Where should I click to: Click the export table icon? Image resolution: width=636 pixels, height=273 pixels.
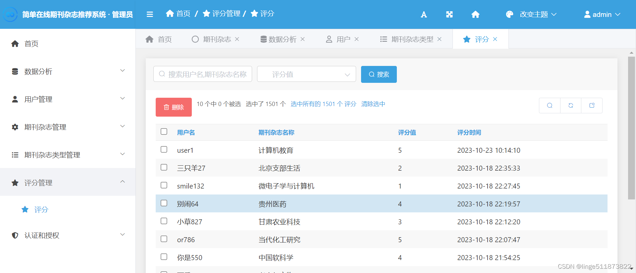[x=592, y=105]
